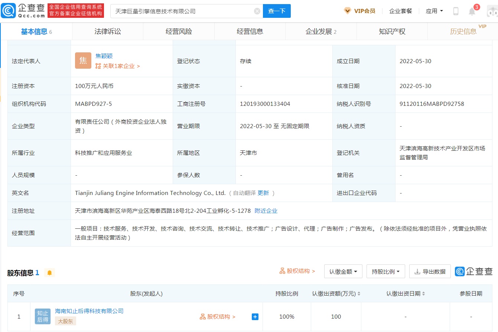Click the VIP会员 diamond icon
498x332 pixels.
coord(348,11)
